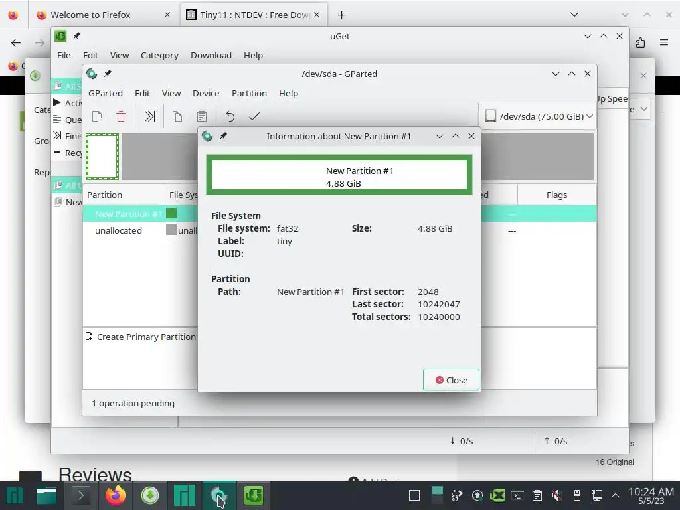
Task: Click the Paste partition toolbar icon
Action: [x=202, y=116]
